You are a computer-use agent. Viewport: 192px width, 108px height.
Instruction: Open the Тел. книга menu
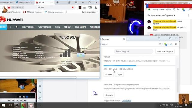click(80, 27)
